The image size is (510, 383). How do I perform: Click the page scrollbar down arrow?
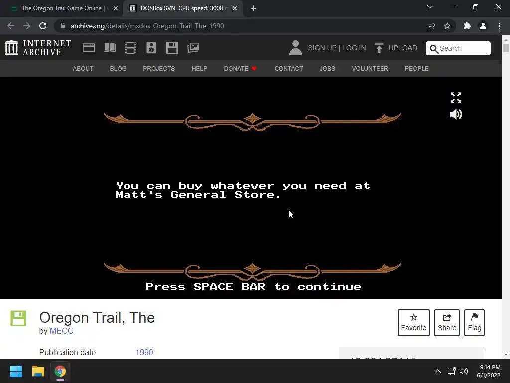pyautogui.click(x=506, y=355)
